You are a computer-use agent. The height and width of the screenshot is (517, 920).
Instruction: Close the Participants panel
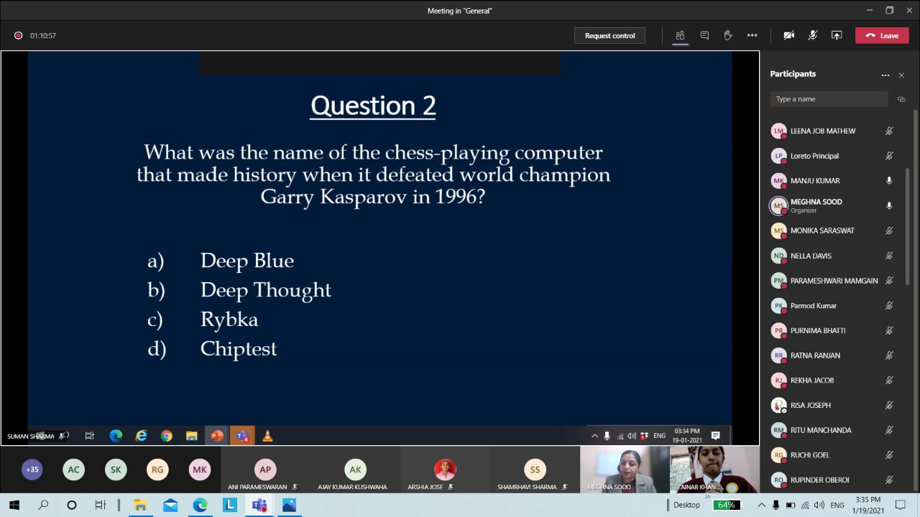(x=901, y=75)
